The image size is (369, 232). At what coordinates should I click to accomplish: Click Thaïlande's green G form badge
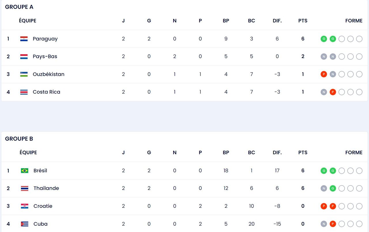pos(333,188)
